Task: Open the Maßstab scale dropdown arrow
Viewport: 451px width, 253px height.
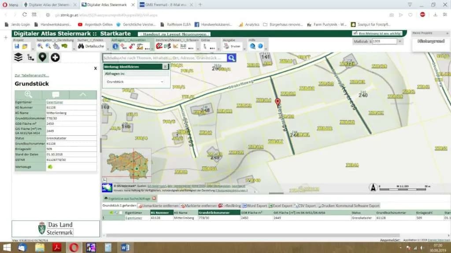Action: tap(399, 41)
